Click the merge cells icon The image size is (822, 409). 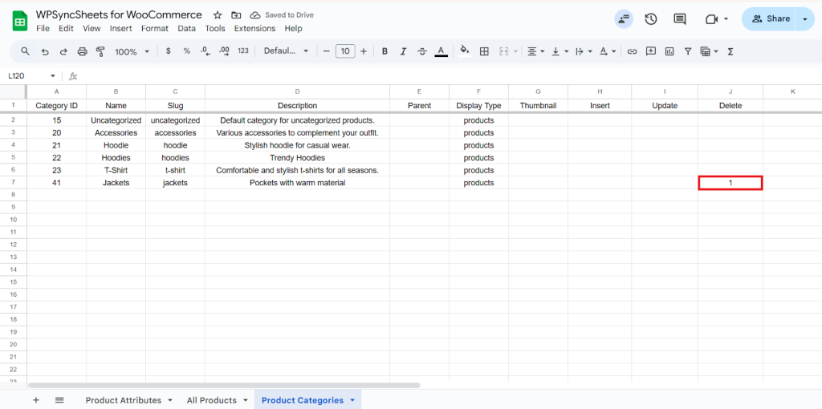[x=504, y=51]
